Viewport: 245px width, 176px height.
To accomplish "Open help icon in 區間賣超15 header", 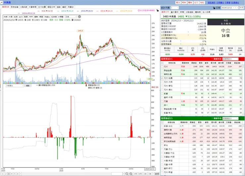I will tap(212, 118).
